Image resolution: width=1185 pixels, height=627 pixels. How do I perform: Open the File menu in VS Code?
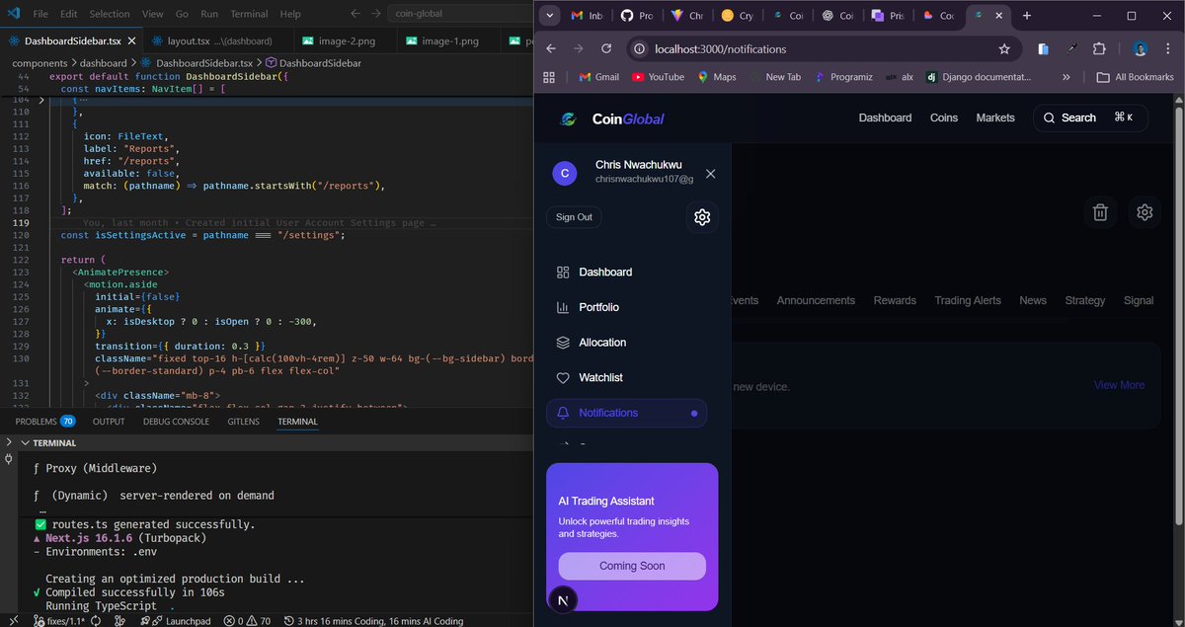coord(40,14)
